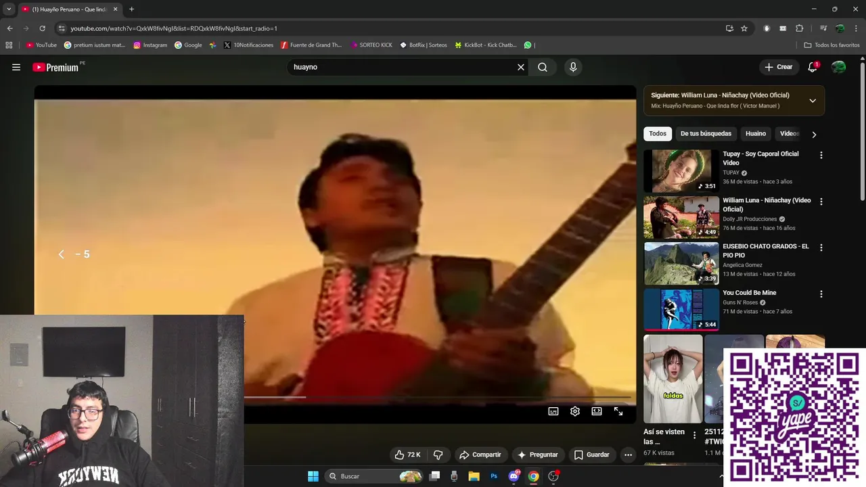Open File Explorer from the taskbar
Screen dimensions: 866x487
(x=474, y=476)
